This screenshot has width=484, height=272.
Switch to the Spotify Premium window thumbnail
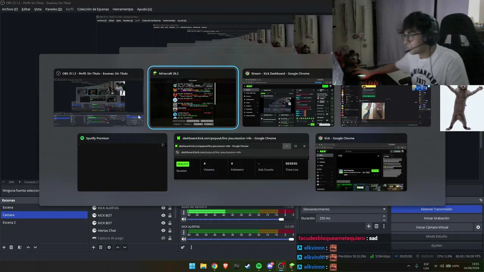click(x=122, y=162)
